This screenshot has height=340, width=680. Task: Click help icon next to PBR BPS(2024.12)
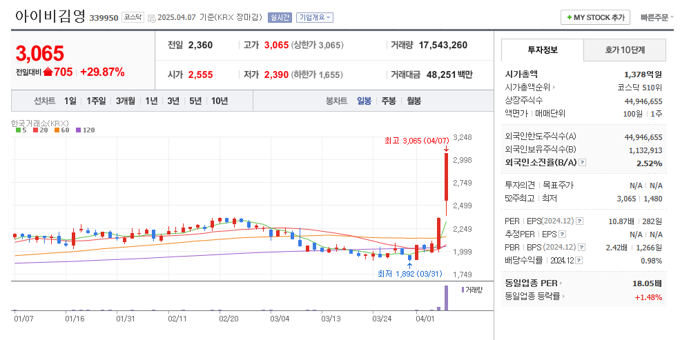(x=581, y=248)
